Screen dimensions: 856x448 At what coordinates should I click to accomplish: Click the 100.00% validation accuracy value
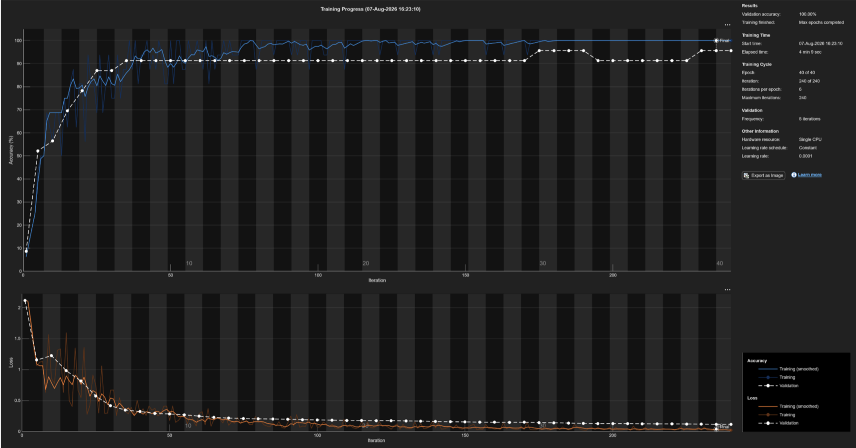click(x=807, y=14)
